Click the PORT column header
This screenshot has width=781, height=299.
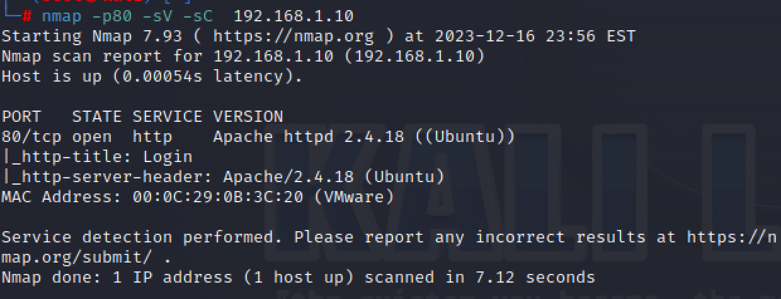21,116
